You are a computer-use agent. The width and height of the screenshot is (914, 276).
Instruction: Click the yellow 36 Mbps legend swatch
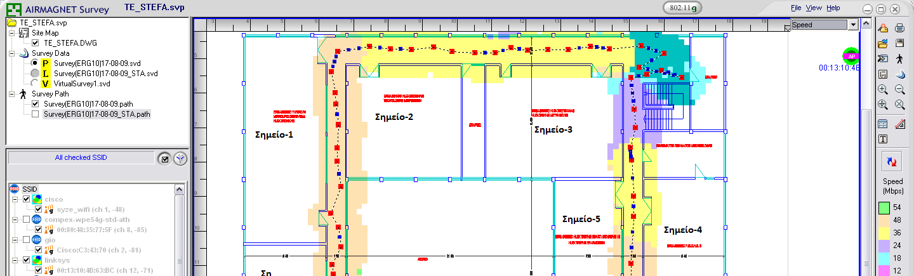pyautogui.click(x=884, y=232)
